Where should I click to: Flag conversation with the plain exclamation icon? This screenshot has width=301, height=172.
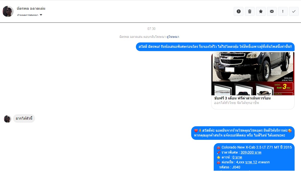[x=283, y=12]
